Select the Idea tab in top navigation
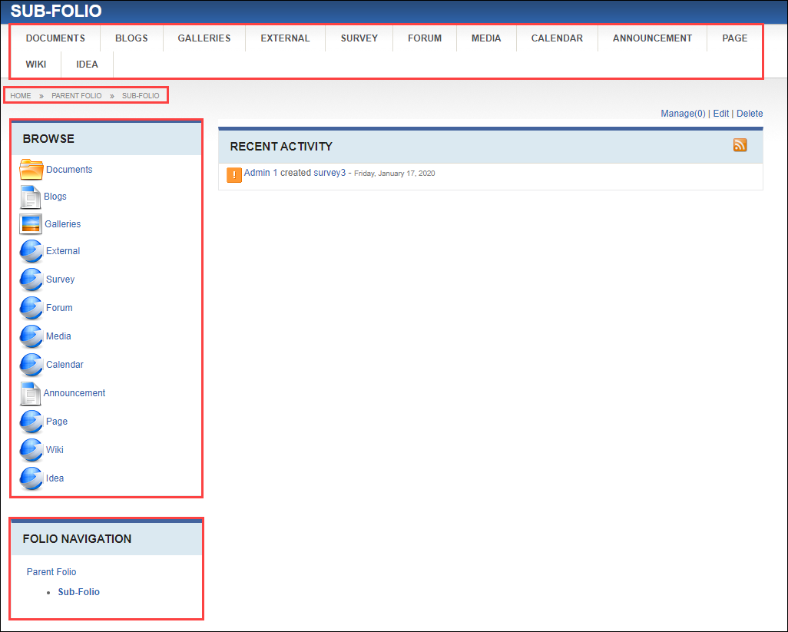This screenshot has width=788, height=632. pyautogui.click(x=87, y=65)
